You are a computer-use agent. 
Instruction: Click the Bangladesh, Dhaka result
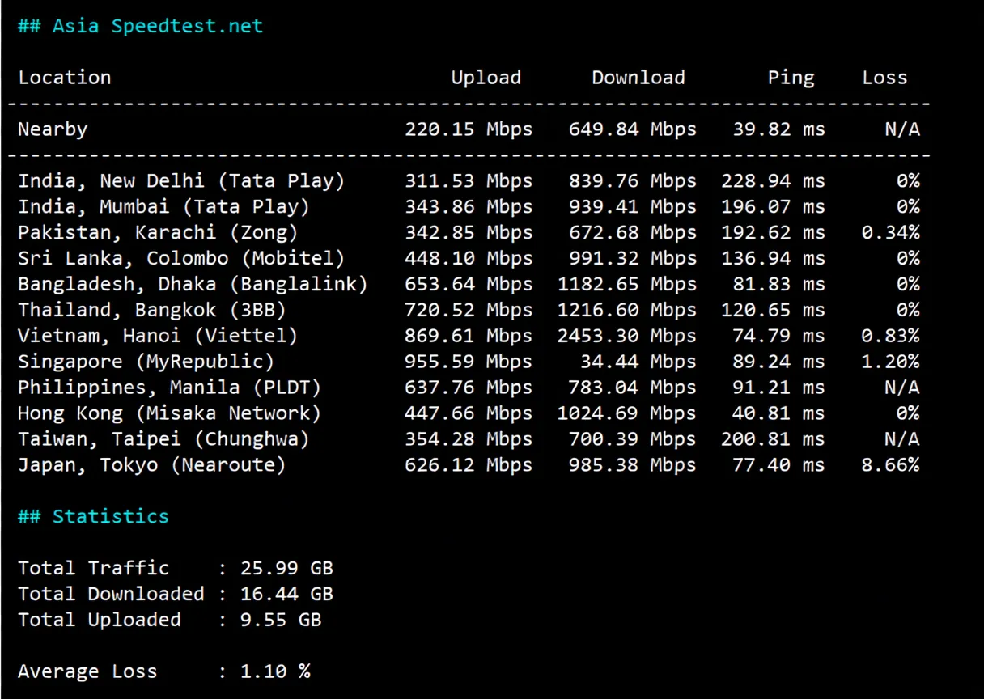tap(193, 284)
